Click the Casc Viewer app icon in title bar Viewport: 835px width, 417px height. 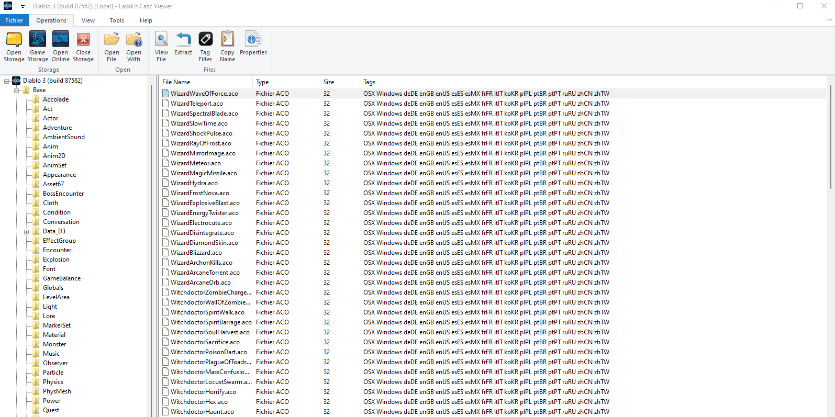[x=8, y=6]
